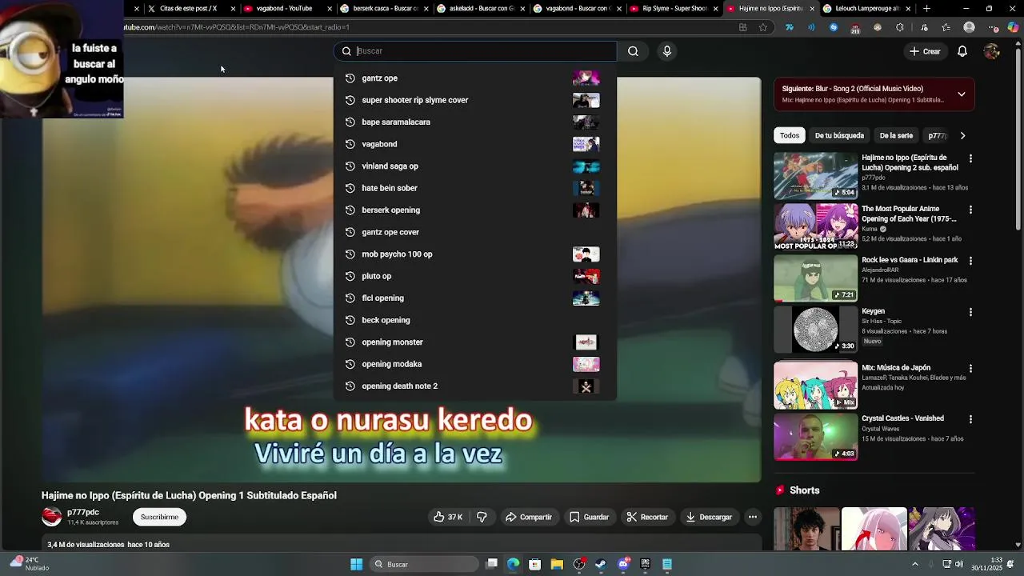Choose the 'mob psycho 100 op' suggestion

click(474, 254)
